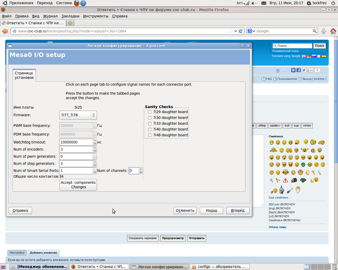Image resolution: width=338 pixels, height=270 pixels.
Task: Open the Закладки menu in Firefox
Action: tap(71, 16)
